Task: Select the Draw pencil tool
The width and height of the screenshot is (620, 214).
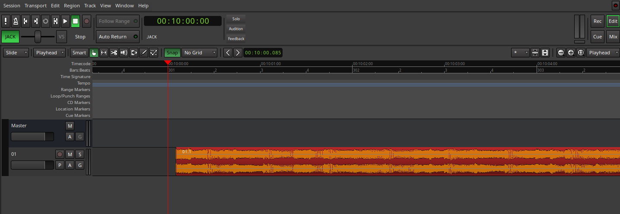Action: click(x=143, y=53)
